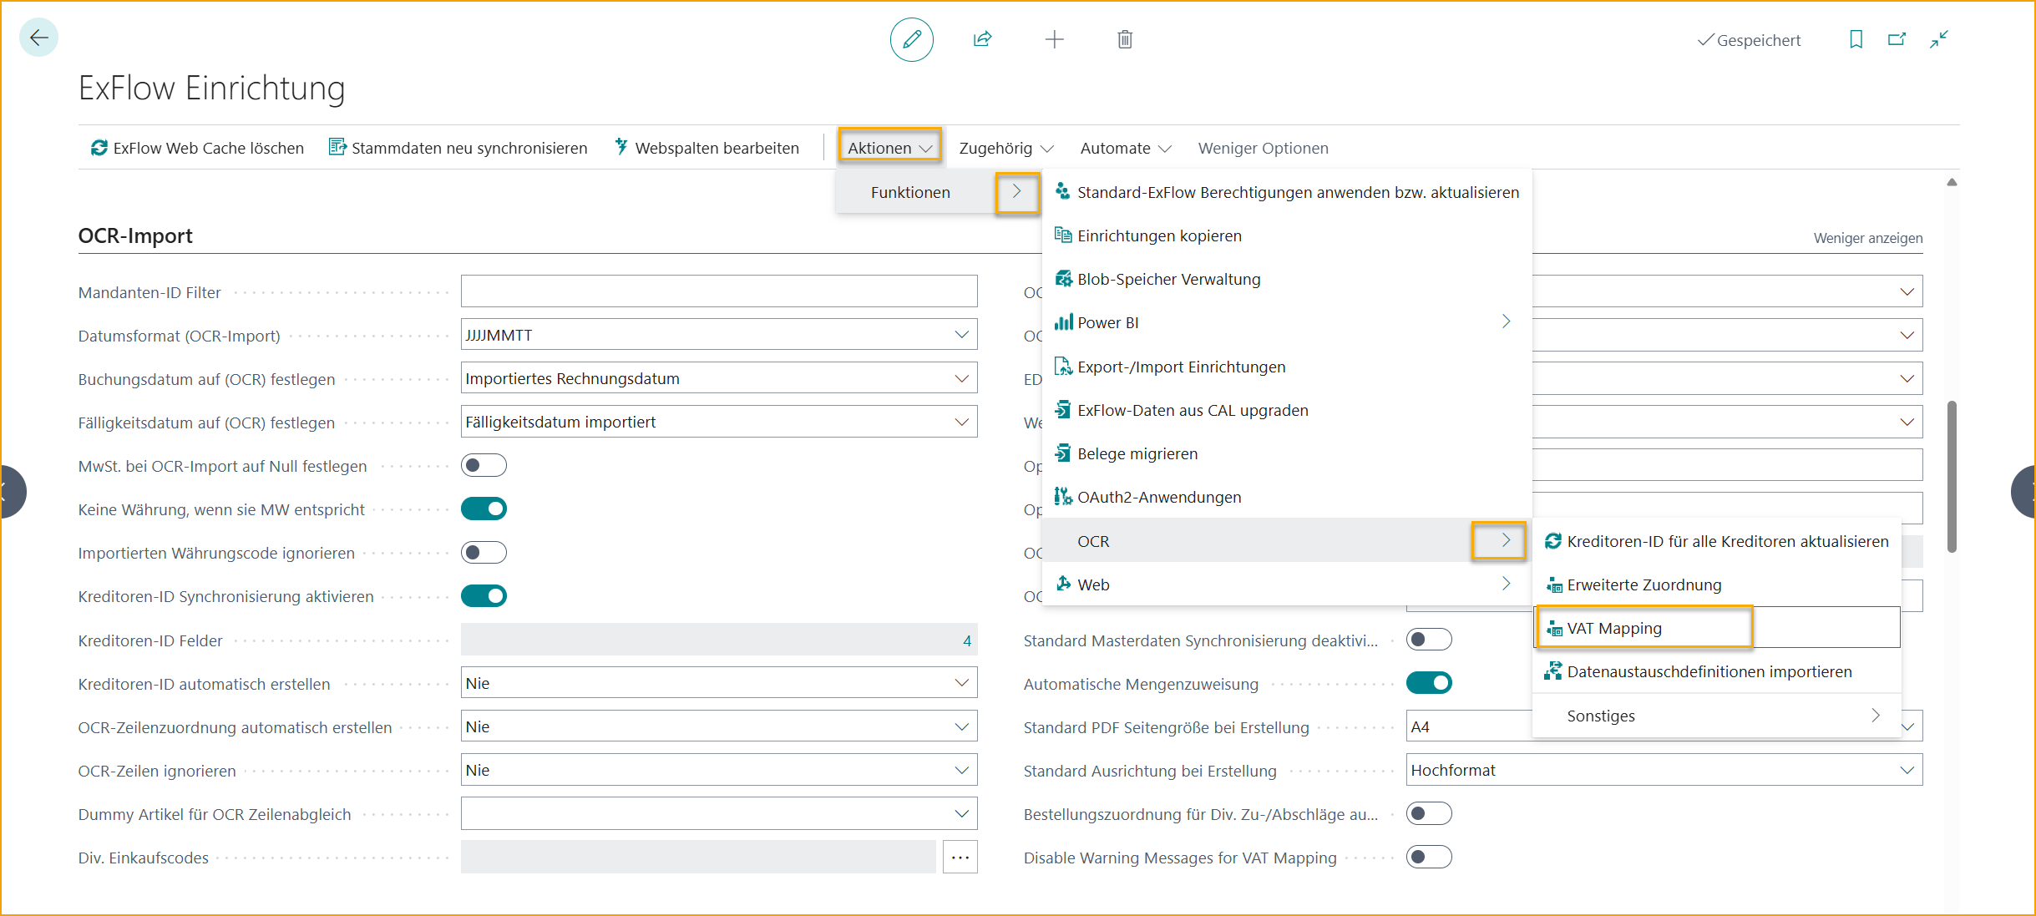2036x916 pixels.
Task: Click Datenaustauschdefinitionen importieren
Action: [1717, 671]
